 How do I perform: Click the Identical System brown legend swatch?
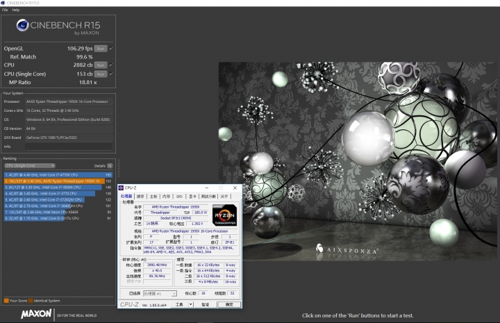31,301
